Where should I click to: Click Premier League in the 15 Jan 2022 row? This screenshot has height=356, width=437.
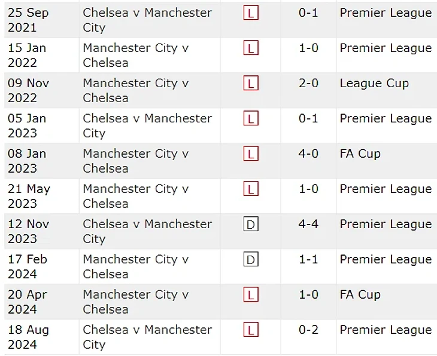[x=386, y=48]
